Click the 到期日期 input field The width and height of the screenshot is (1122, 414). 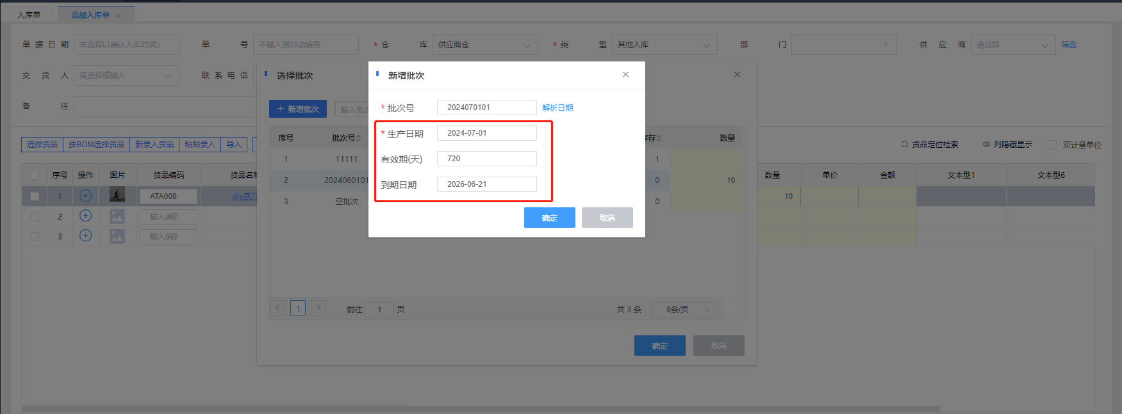[x=487, y=184]
